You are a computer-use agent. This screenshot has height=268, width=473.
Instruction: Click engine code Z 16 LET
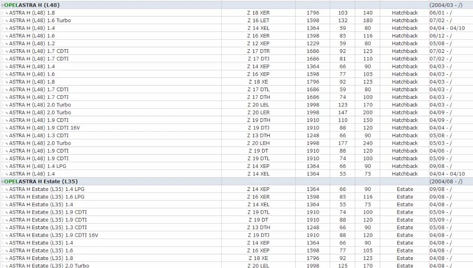[x=259, y=20]
